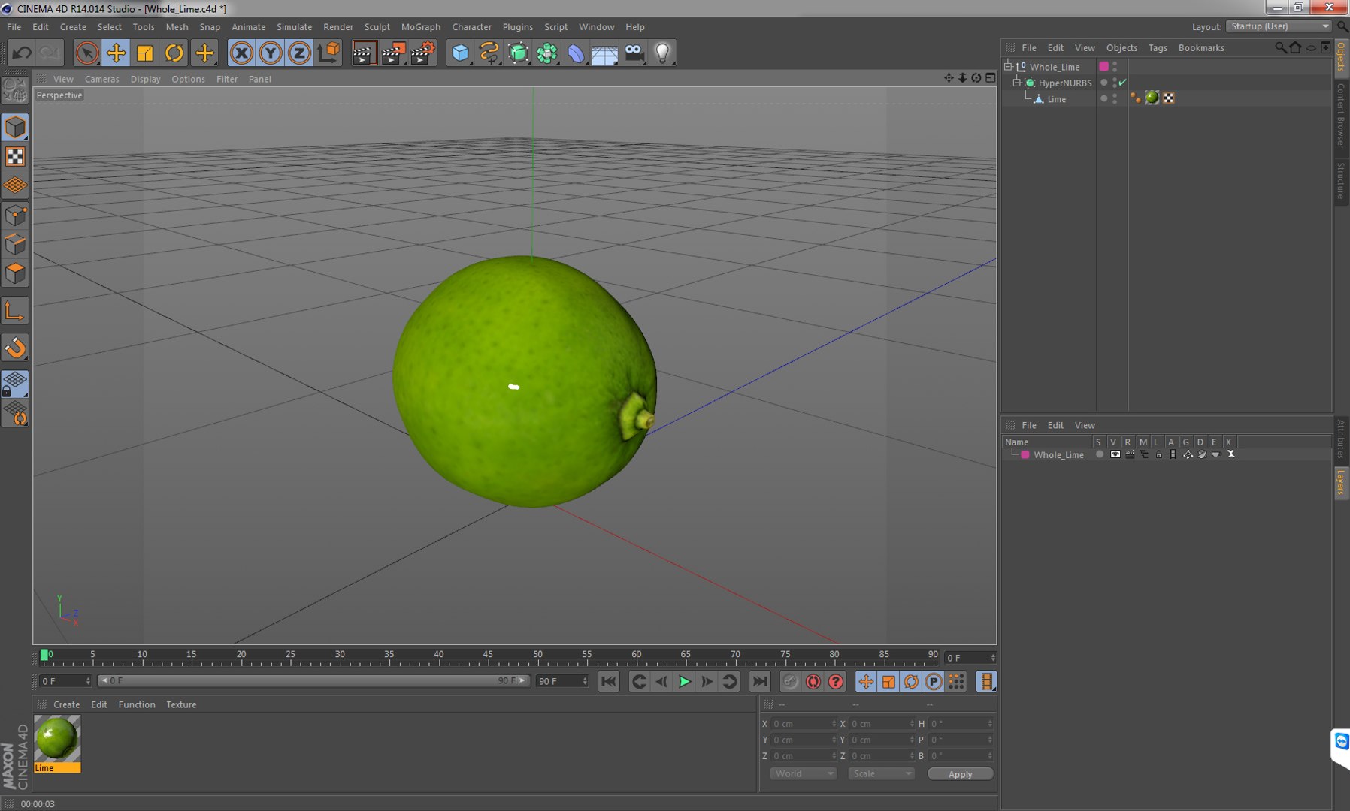Toggle Lime object visibility dots
Viewport: 1350px width, 811px height.
(x=1114, y=98)
